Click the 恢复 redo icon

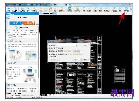(x=45, y=9)
